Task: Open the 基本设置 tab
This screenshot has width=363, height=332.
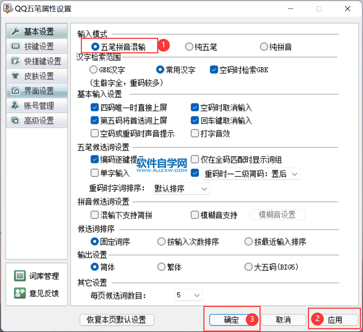Action: pyautogui.click(x=37, y=31)
